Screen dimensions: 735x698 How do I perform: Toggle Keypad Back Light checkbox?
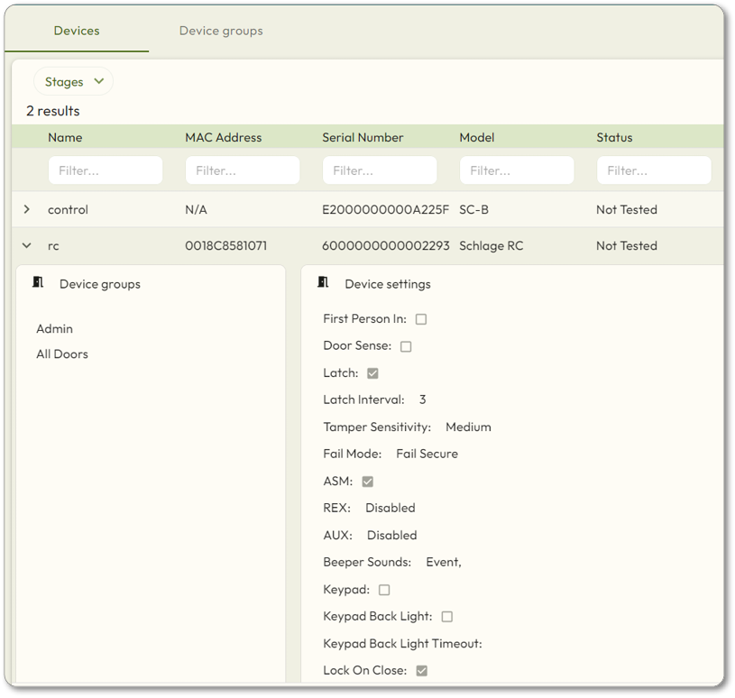point(447,617)
